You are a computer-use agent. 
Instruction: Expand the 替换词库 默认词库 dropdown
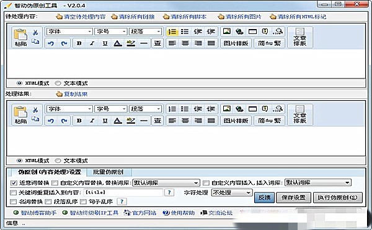click(166, 182)
